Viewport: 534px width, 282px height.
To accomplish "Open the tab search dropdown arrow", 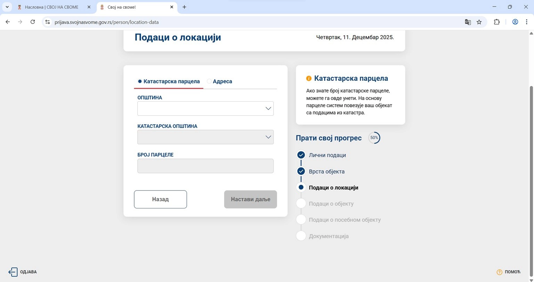I will tap(7, 7).
